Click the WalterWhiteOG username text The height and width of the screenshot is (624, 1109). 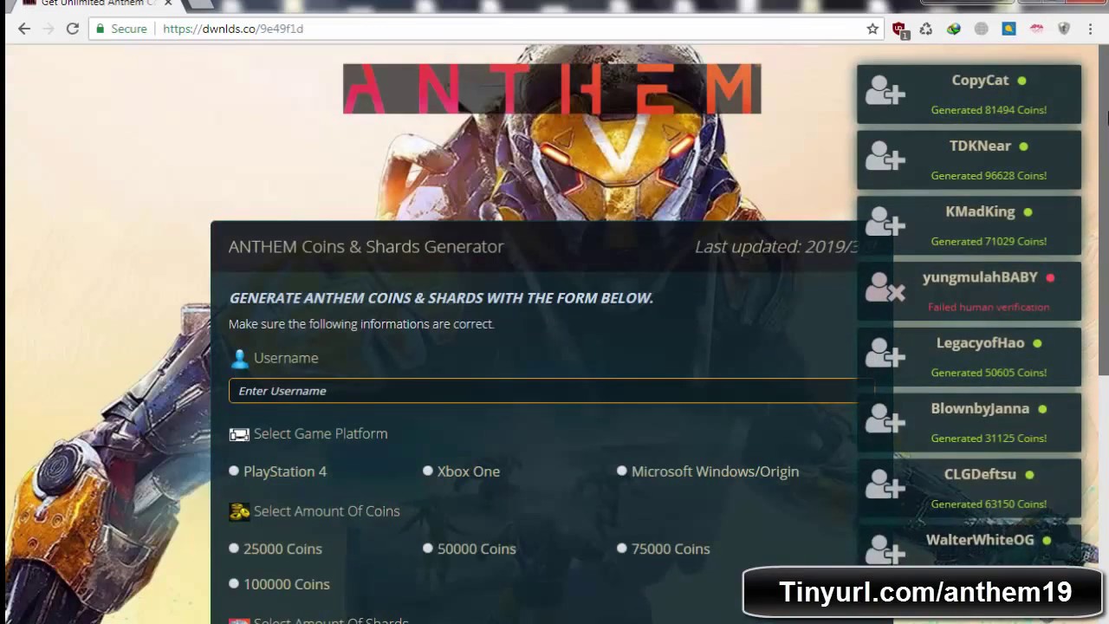click(980, 540)
